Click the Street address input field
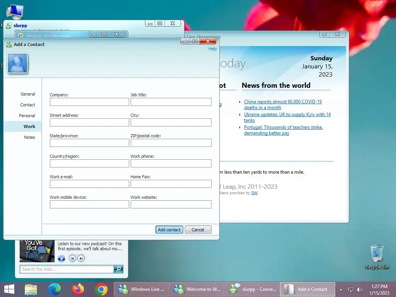Image resolution: width=396 pixels, height=297 pixels. [x=89, y=123]
